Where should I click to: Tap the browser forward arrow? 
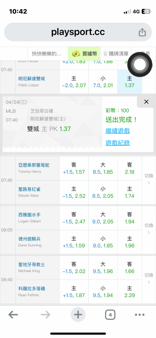coord(46,315)
